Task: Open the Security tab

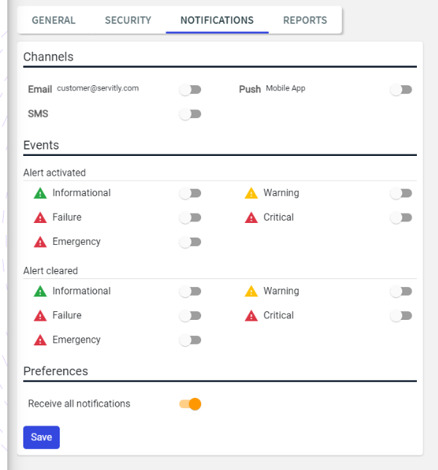Action: (x=128, y=20)
